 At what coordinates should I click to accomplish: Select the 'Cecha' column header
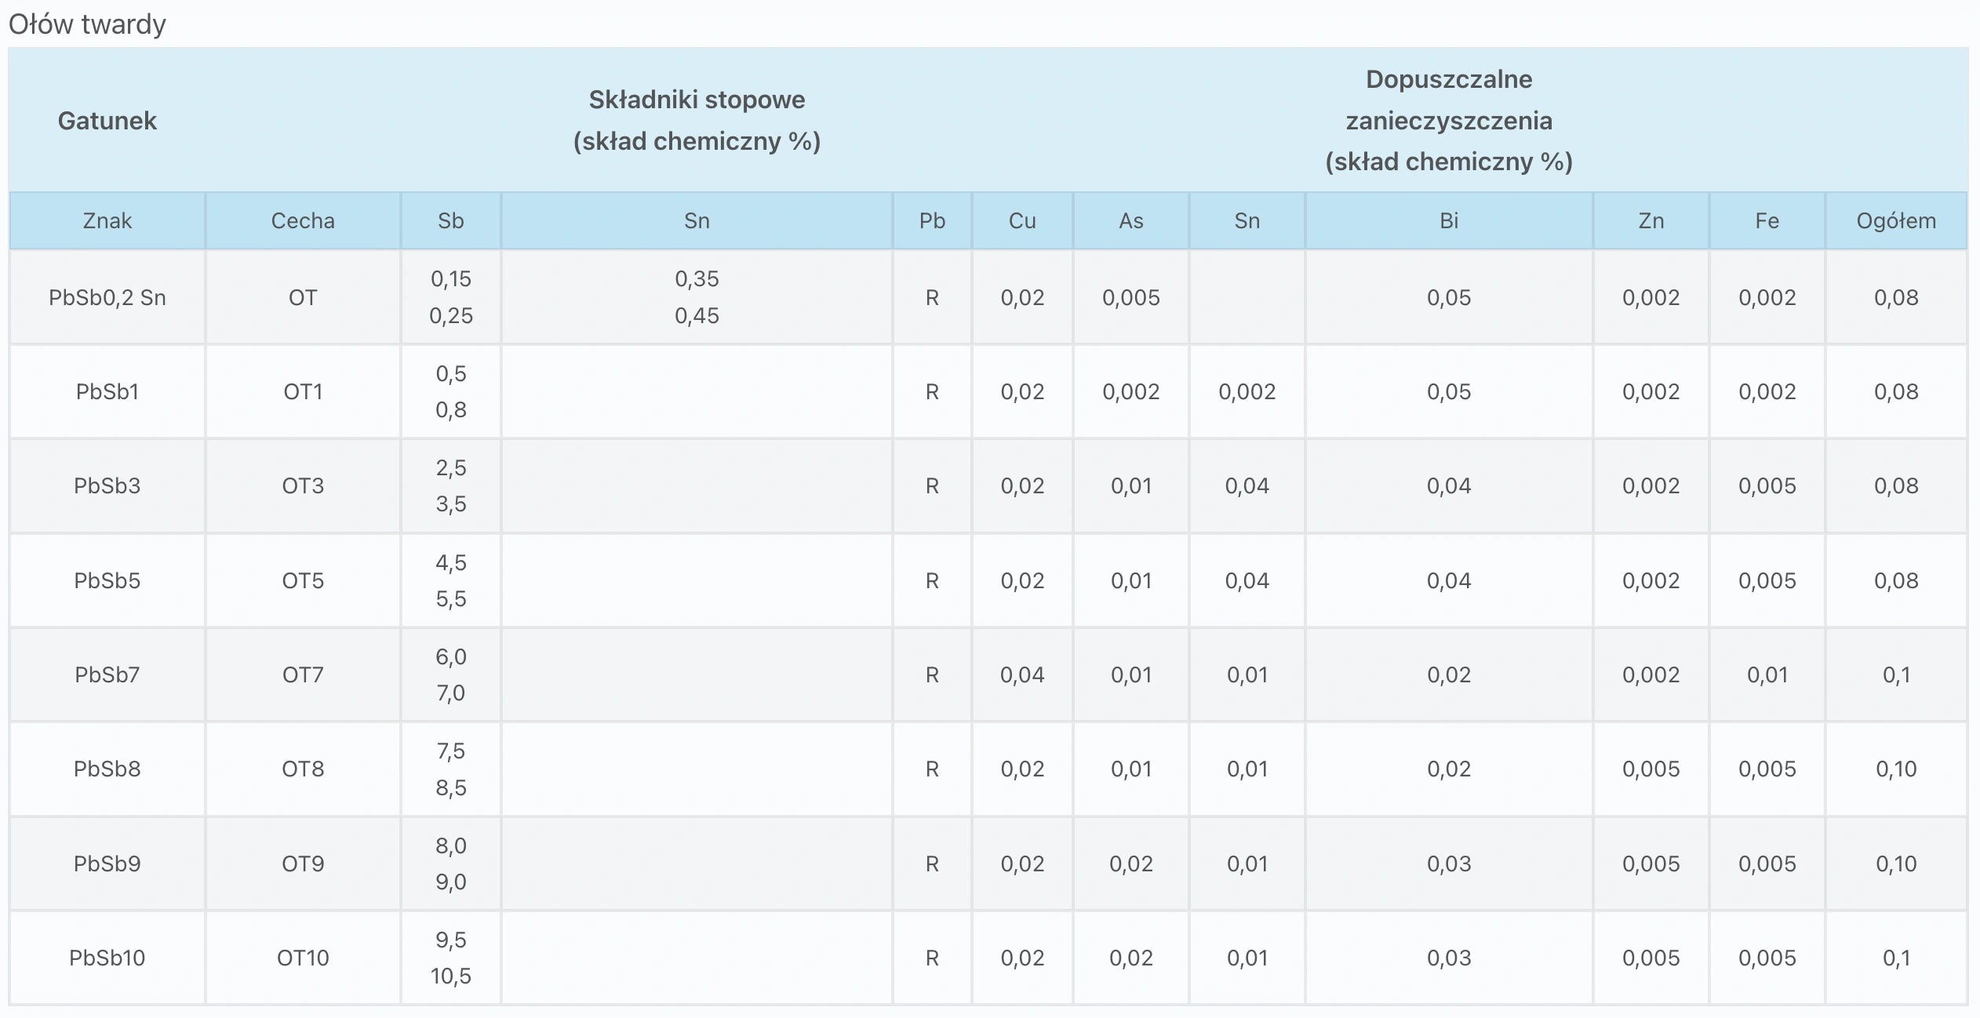[303, 221]
